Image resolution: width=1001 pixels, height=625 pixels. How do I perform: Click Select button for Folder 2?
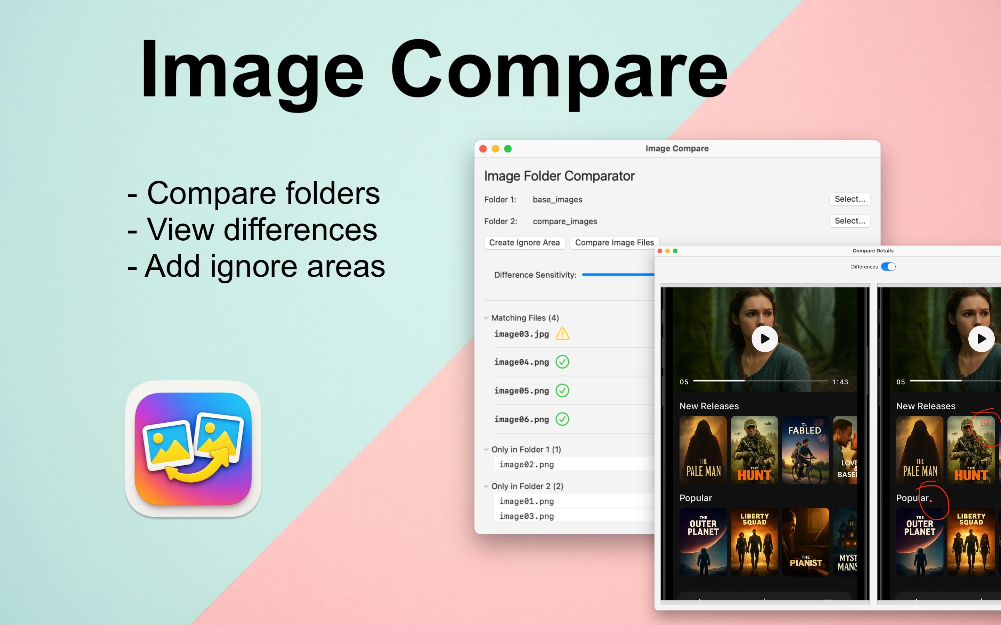coord(849,221)
